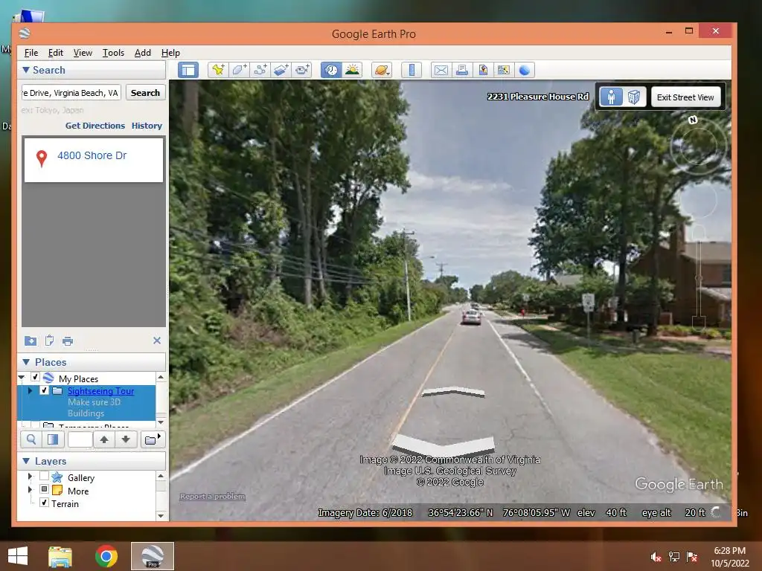Open File Explorer from the taskbar
This screenshot has height=571, width=762.
[60, 556]
